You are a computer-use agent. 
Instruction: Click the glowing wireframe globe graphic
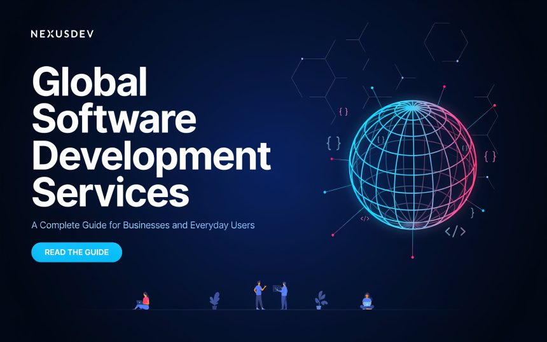[413, 165]
